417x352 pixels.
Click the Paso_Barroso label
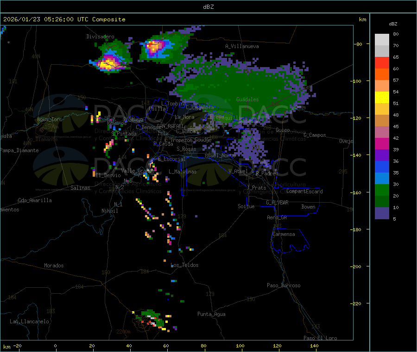(x=284, y=285)
